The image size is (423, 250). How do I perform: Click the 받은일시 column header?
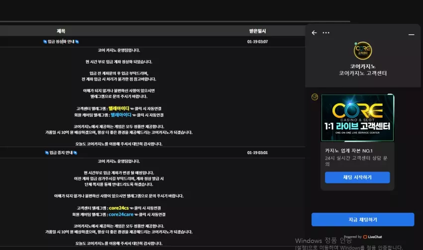tap(257, 31)
